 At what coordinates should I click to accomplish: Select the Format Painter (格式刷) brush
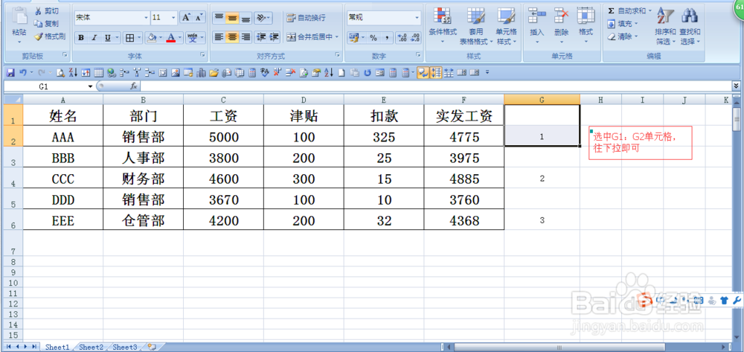tap(50, 36)
